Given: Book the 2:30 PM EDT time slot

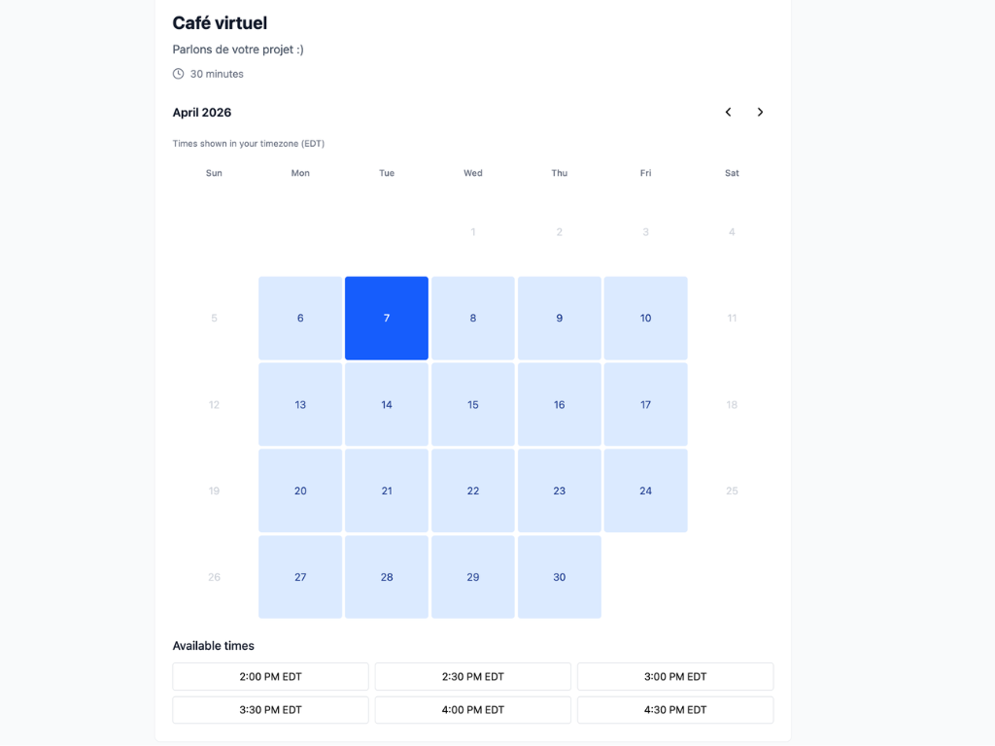Looking at the screenshot, I should coord(472,676).
